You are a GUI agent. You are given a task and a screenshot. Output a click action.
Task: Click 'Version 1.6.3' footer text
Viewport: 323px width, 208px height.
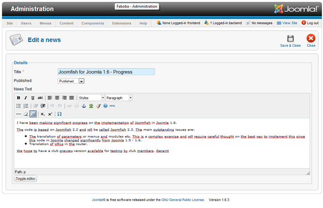coord(219,200)
